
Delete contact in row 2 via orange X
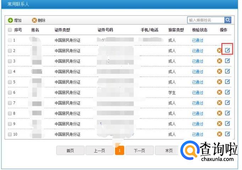(219, 51)
